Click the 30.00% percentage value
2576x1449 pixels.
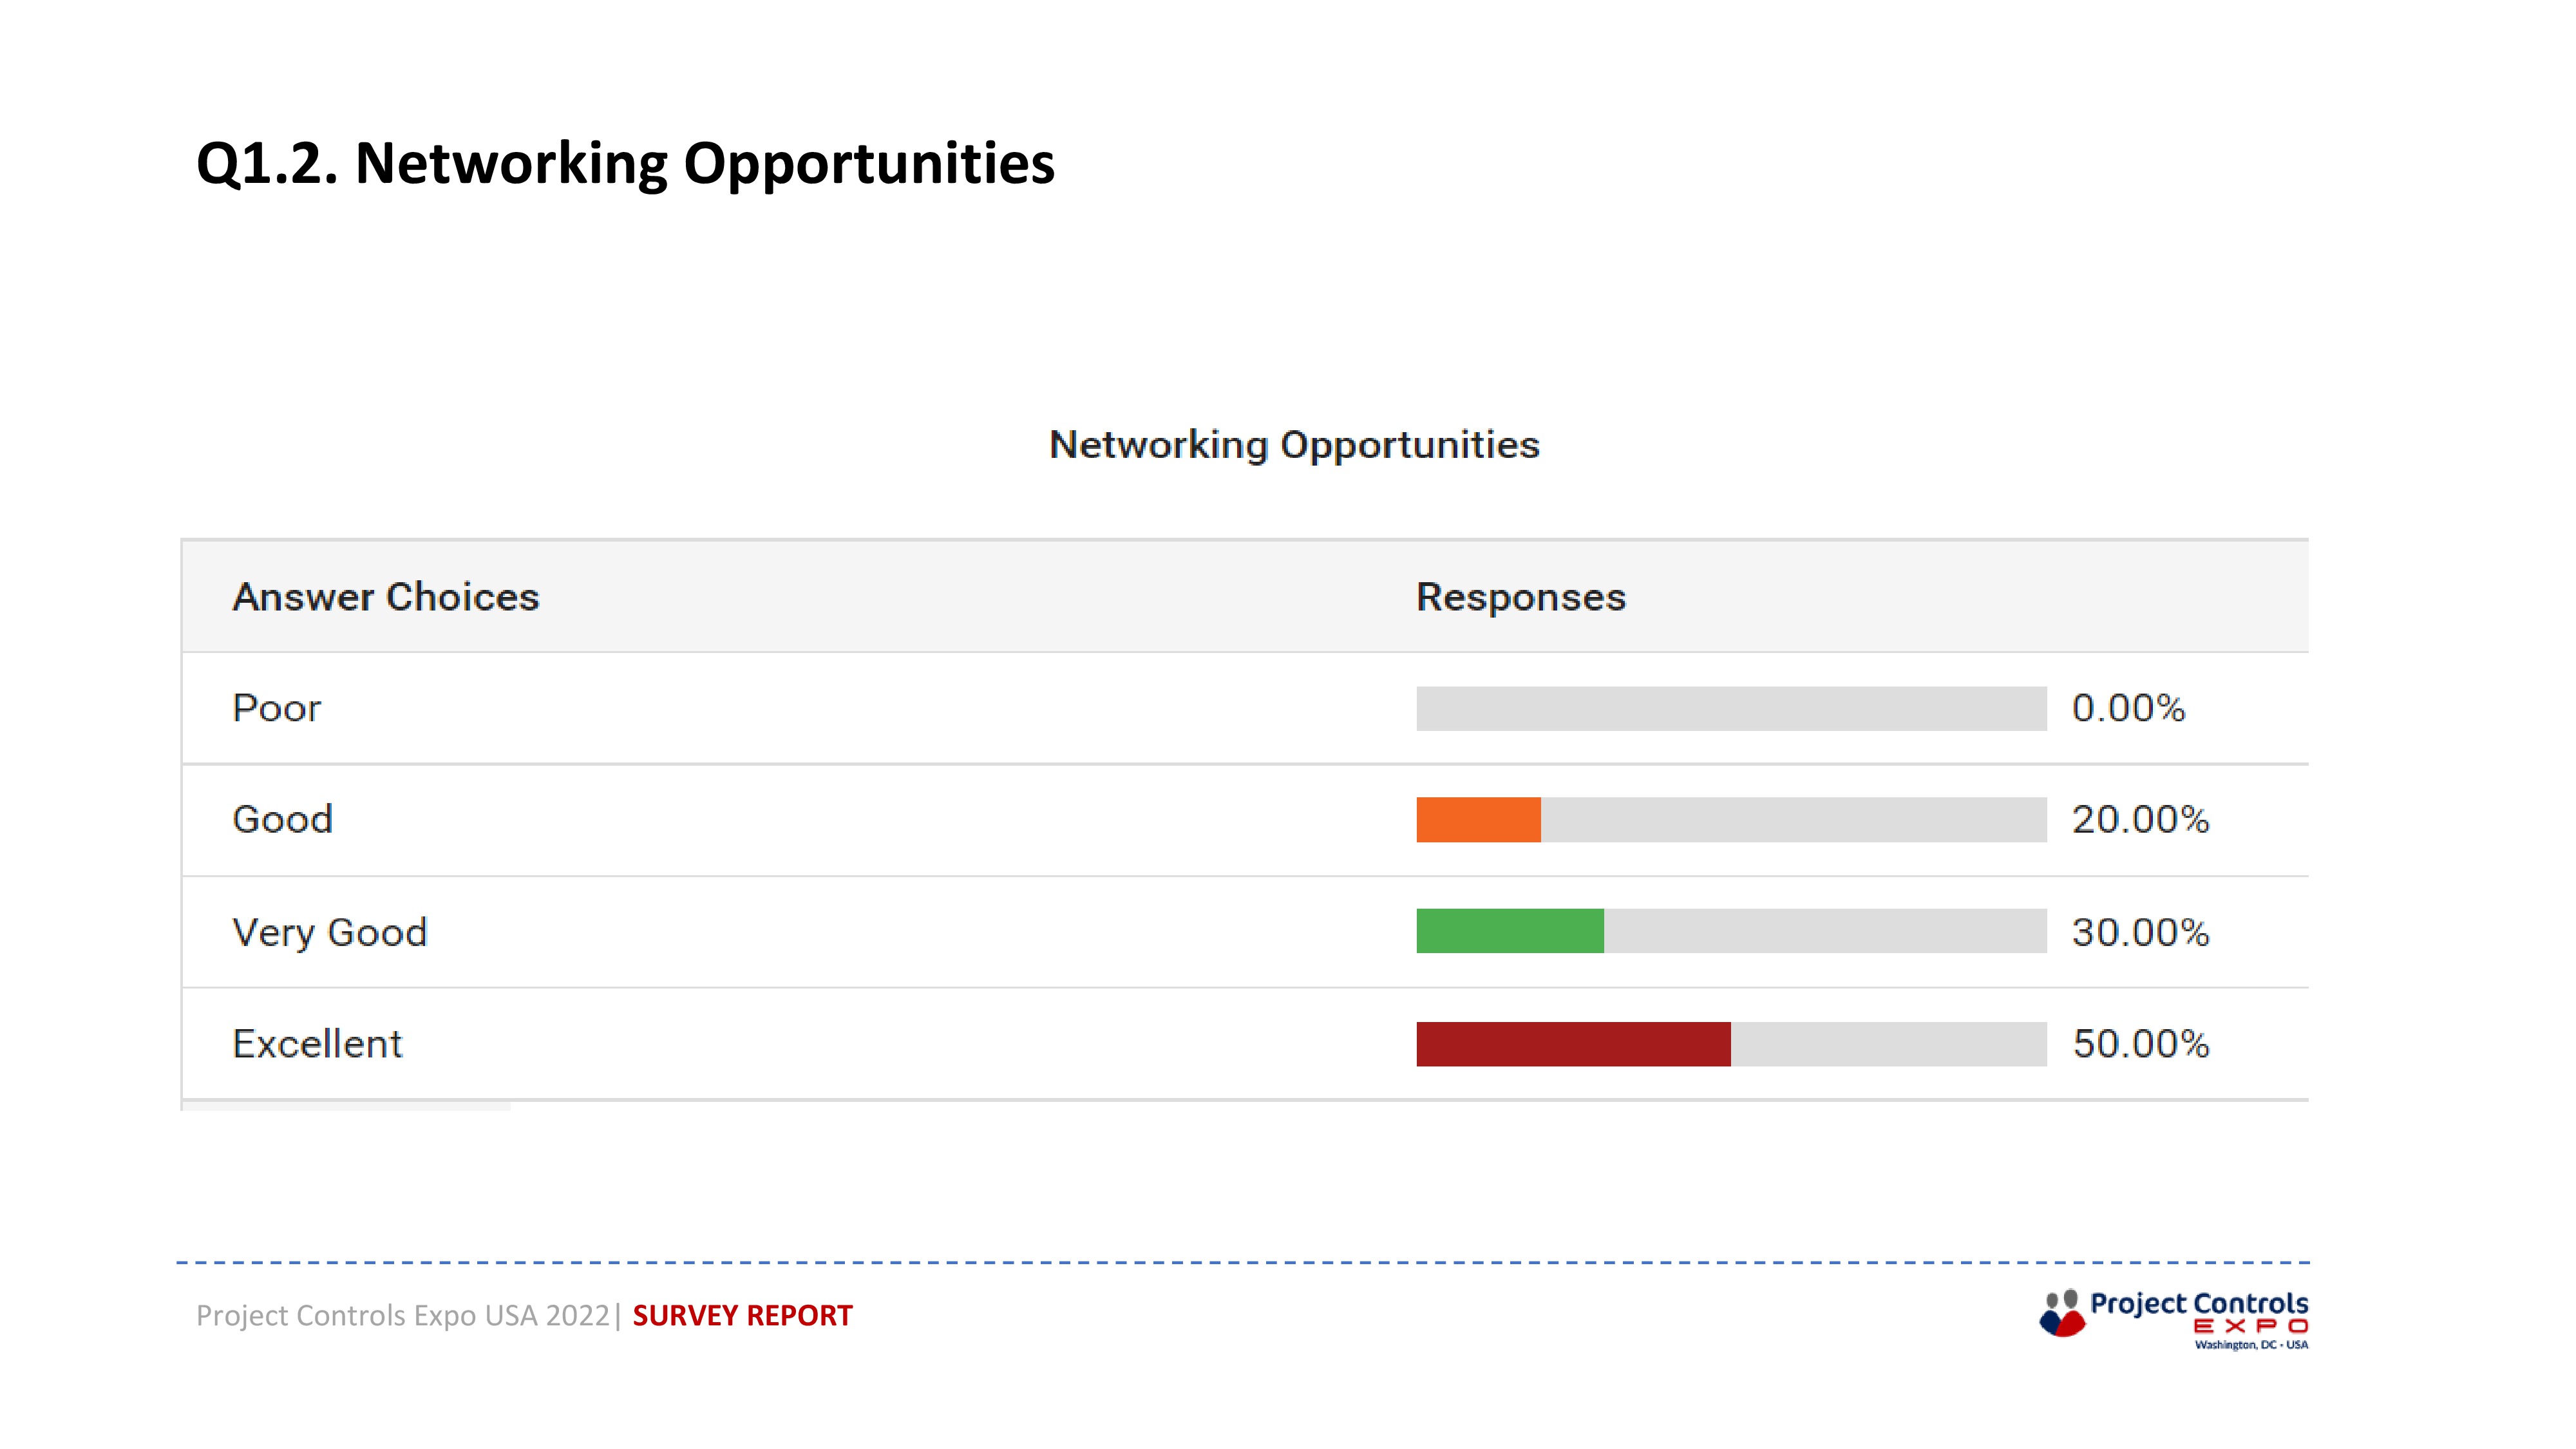pyautogui.click(x=2140, y=932)
